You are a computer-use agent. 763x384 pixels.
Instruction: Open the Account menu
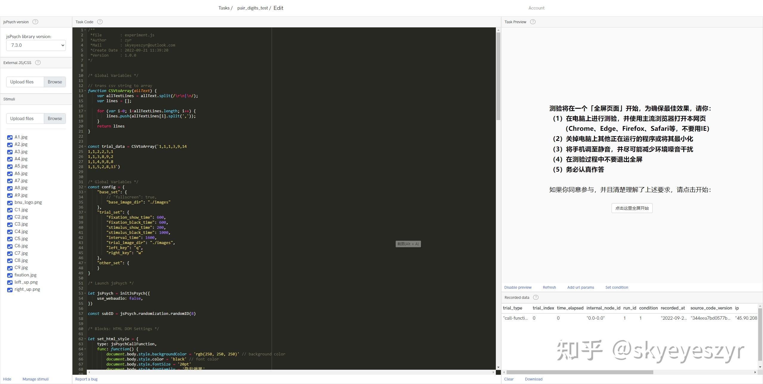tap(536, 8)
